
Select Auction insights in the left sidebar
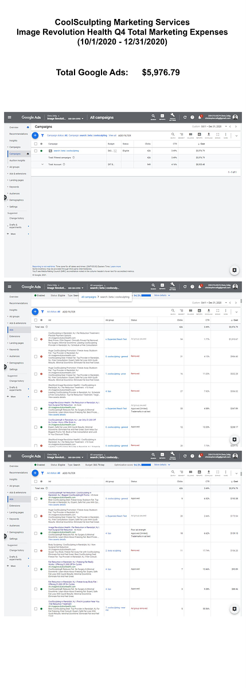coord(17,161)
